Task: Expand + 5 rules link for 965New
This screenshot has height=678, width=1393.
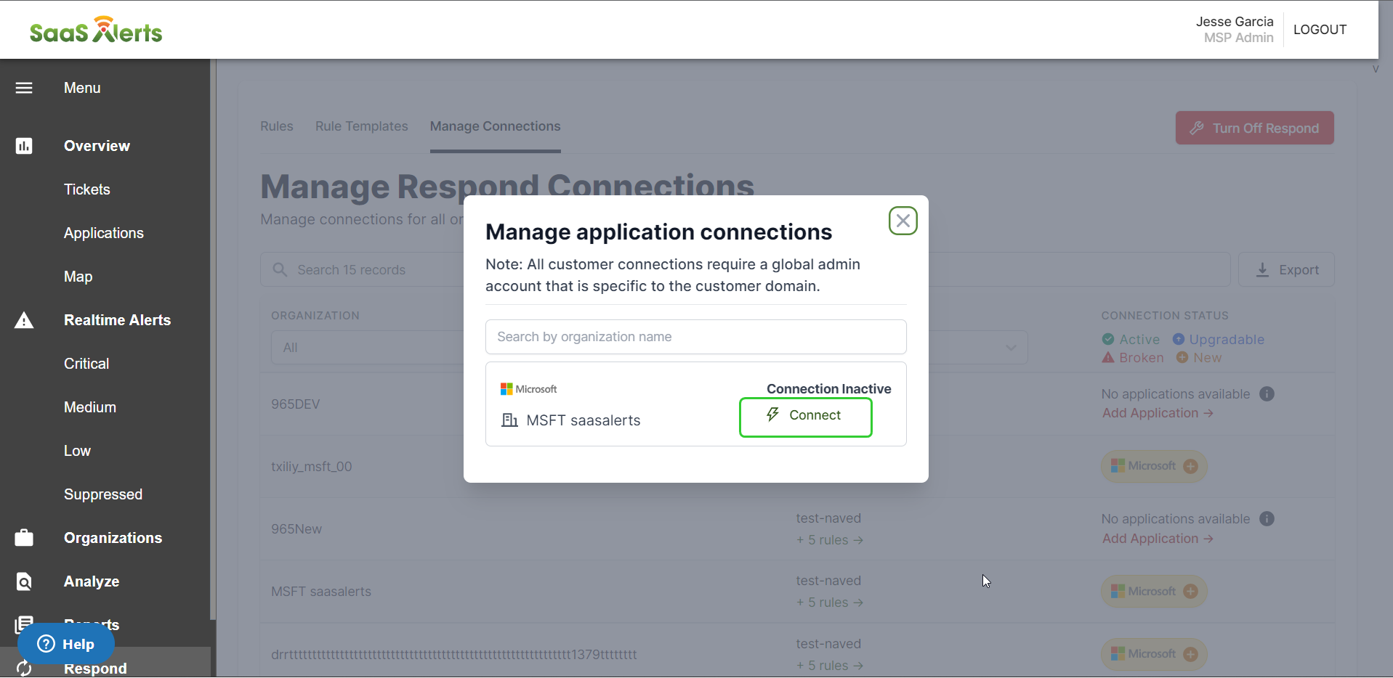Action: click(829, 540)
